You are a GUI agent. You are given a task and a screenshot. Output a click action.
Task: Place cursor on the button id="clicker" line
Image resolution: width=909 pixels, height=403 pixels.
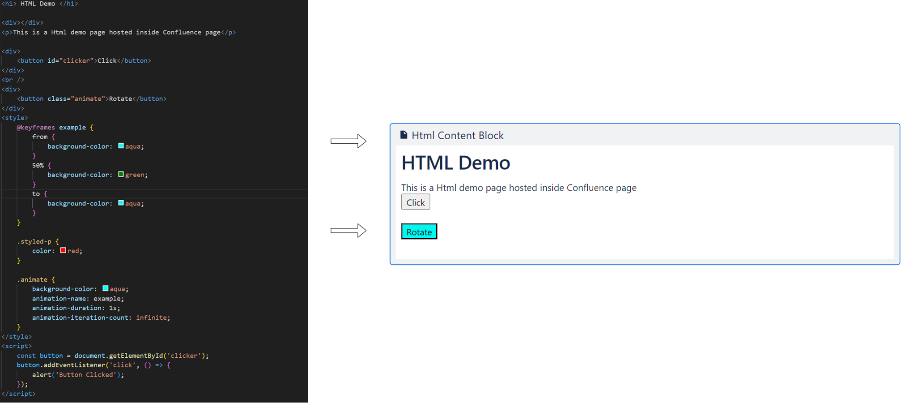[x=84, y=60]
